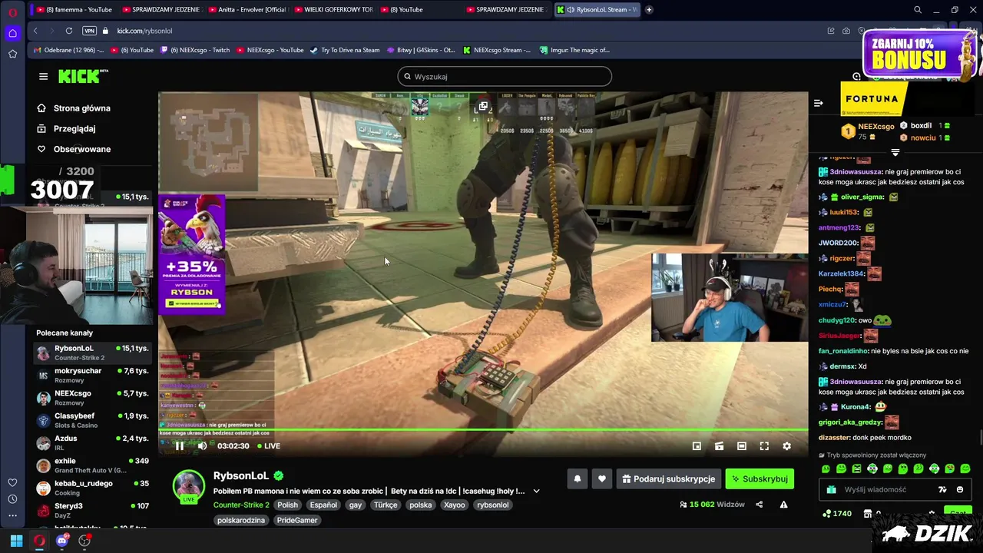
Task: Open a new browser tab
Action: (649, 9)
